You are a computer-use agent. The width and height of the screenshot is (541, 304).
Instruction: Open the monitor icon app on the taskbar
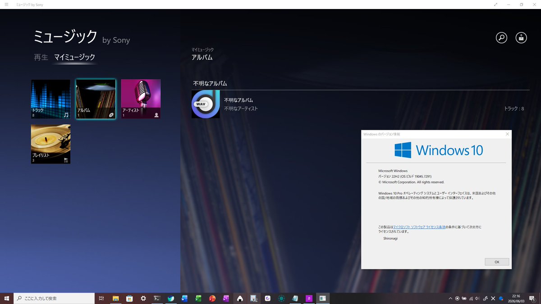click(x=254, y=298)
